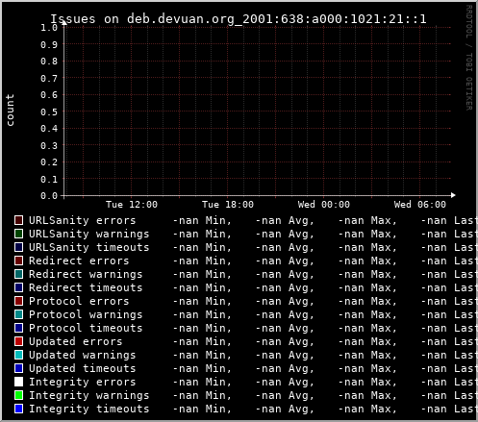Click the Protocol errors red swatch
Screen dimensions: 478x422
(x=19, y=301)
